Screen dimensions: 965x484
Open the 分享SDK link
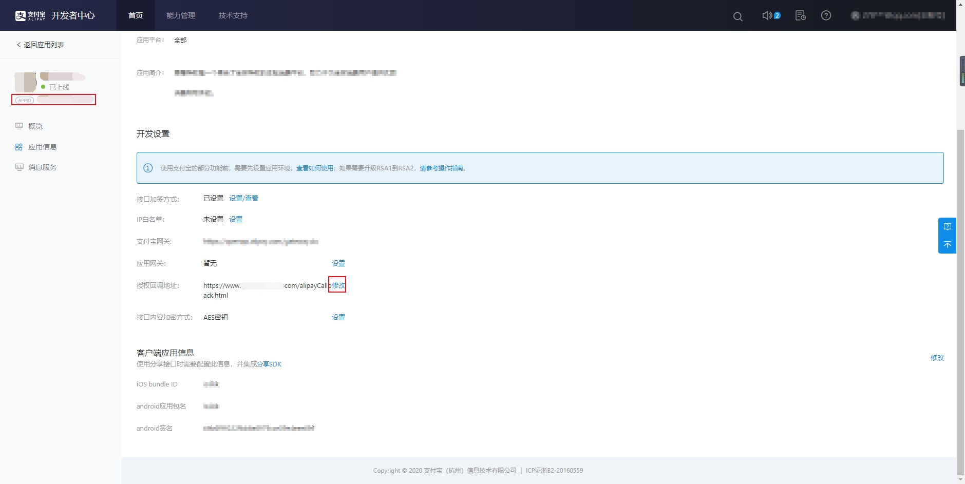(269, 364)
